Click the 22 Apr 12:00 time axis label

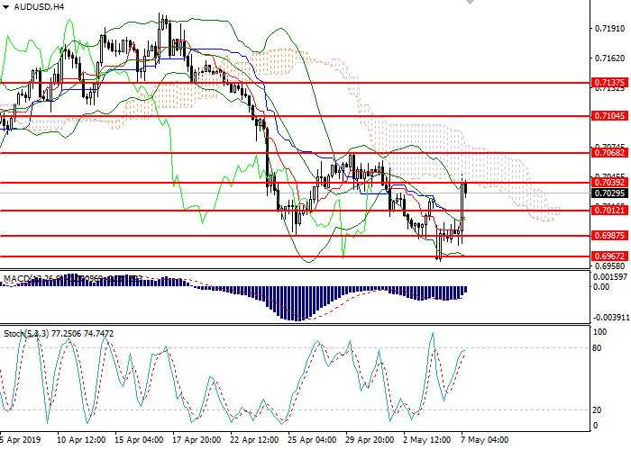(254, 440)
